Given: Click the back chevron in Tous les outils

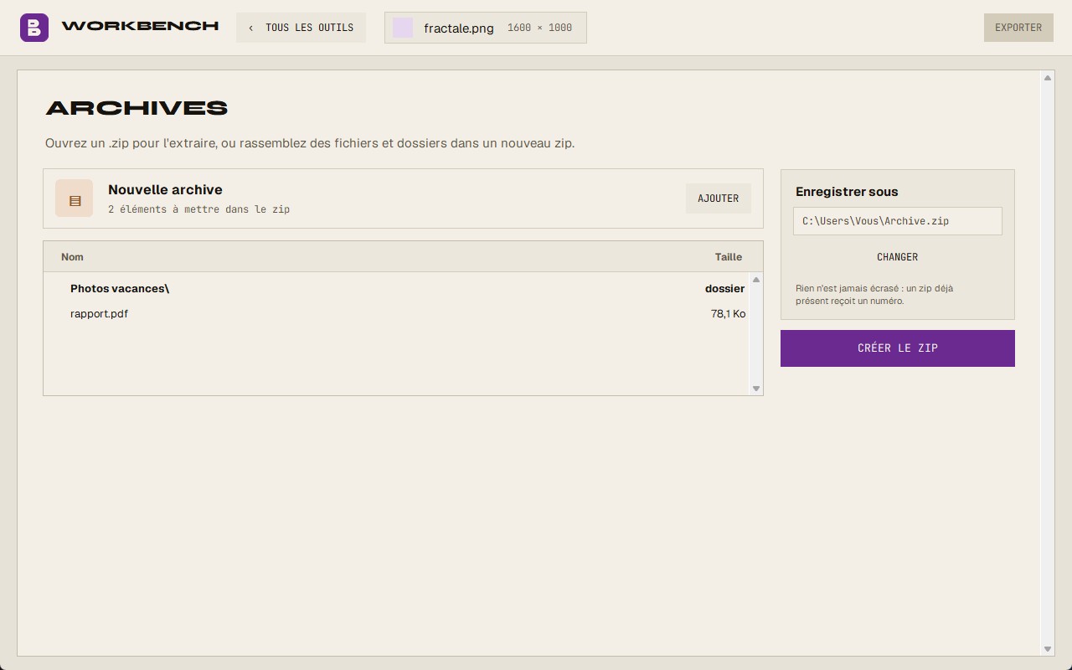Looking at the screenshot, I should coord(250,28).
